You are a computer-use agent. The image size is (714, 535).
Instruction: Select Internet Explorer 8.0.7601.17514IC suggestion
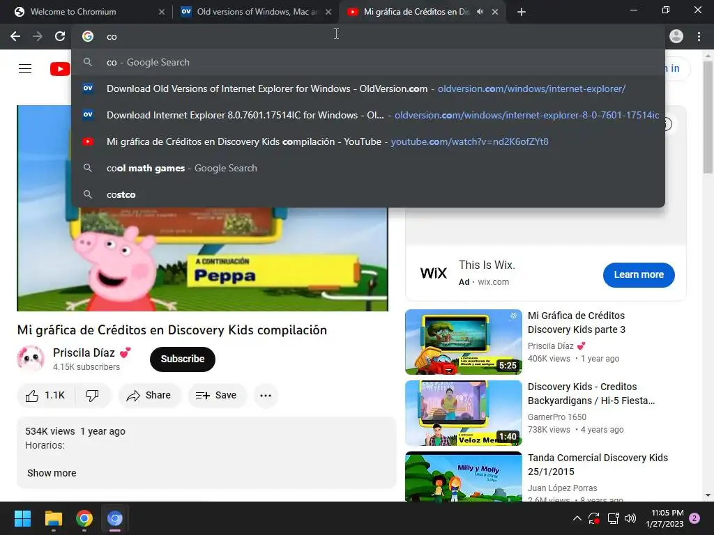point(368,115)
